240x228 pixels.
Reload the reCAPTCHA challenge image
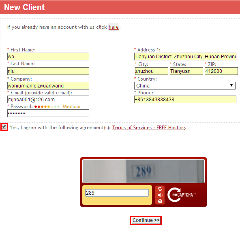point(160,189)
